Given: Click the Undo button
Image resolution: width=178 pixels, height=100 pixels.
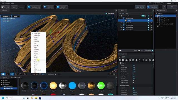Looking at the screenshot, I should tap(14, 7).
